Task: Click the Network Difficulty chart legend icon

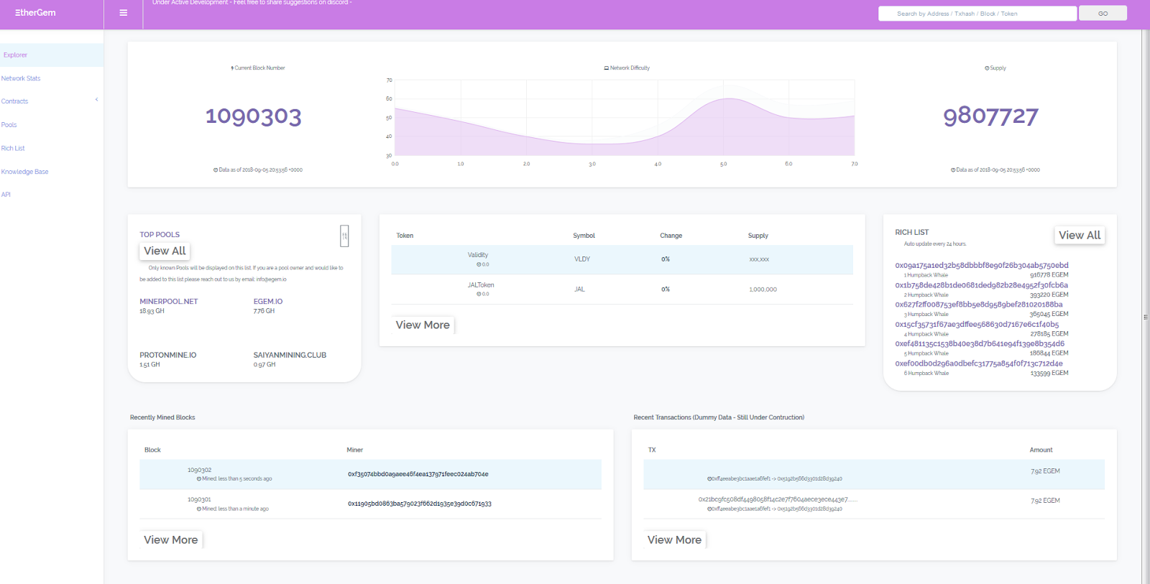Action: 607,68
